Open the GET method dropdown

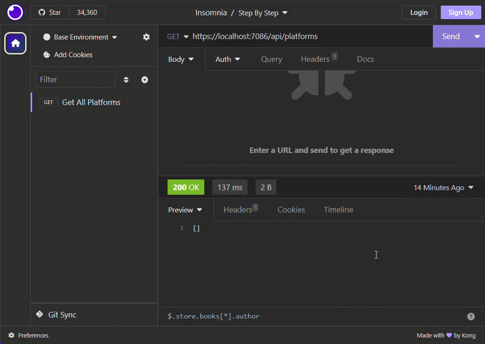coord(177,36)
